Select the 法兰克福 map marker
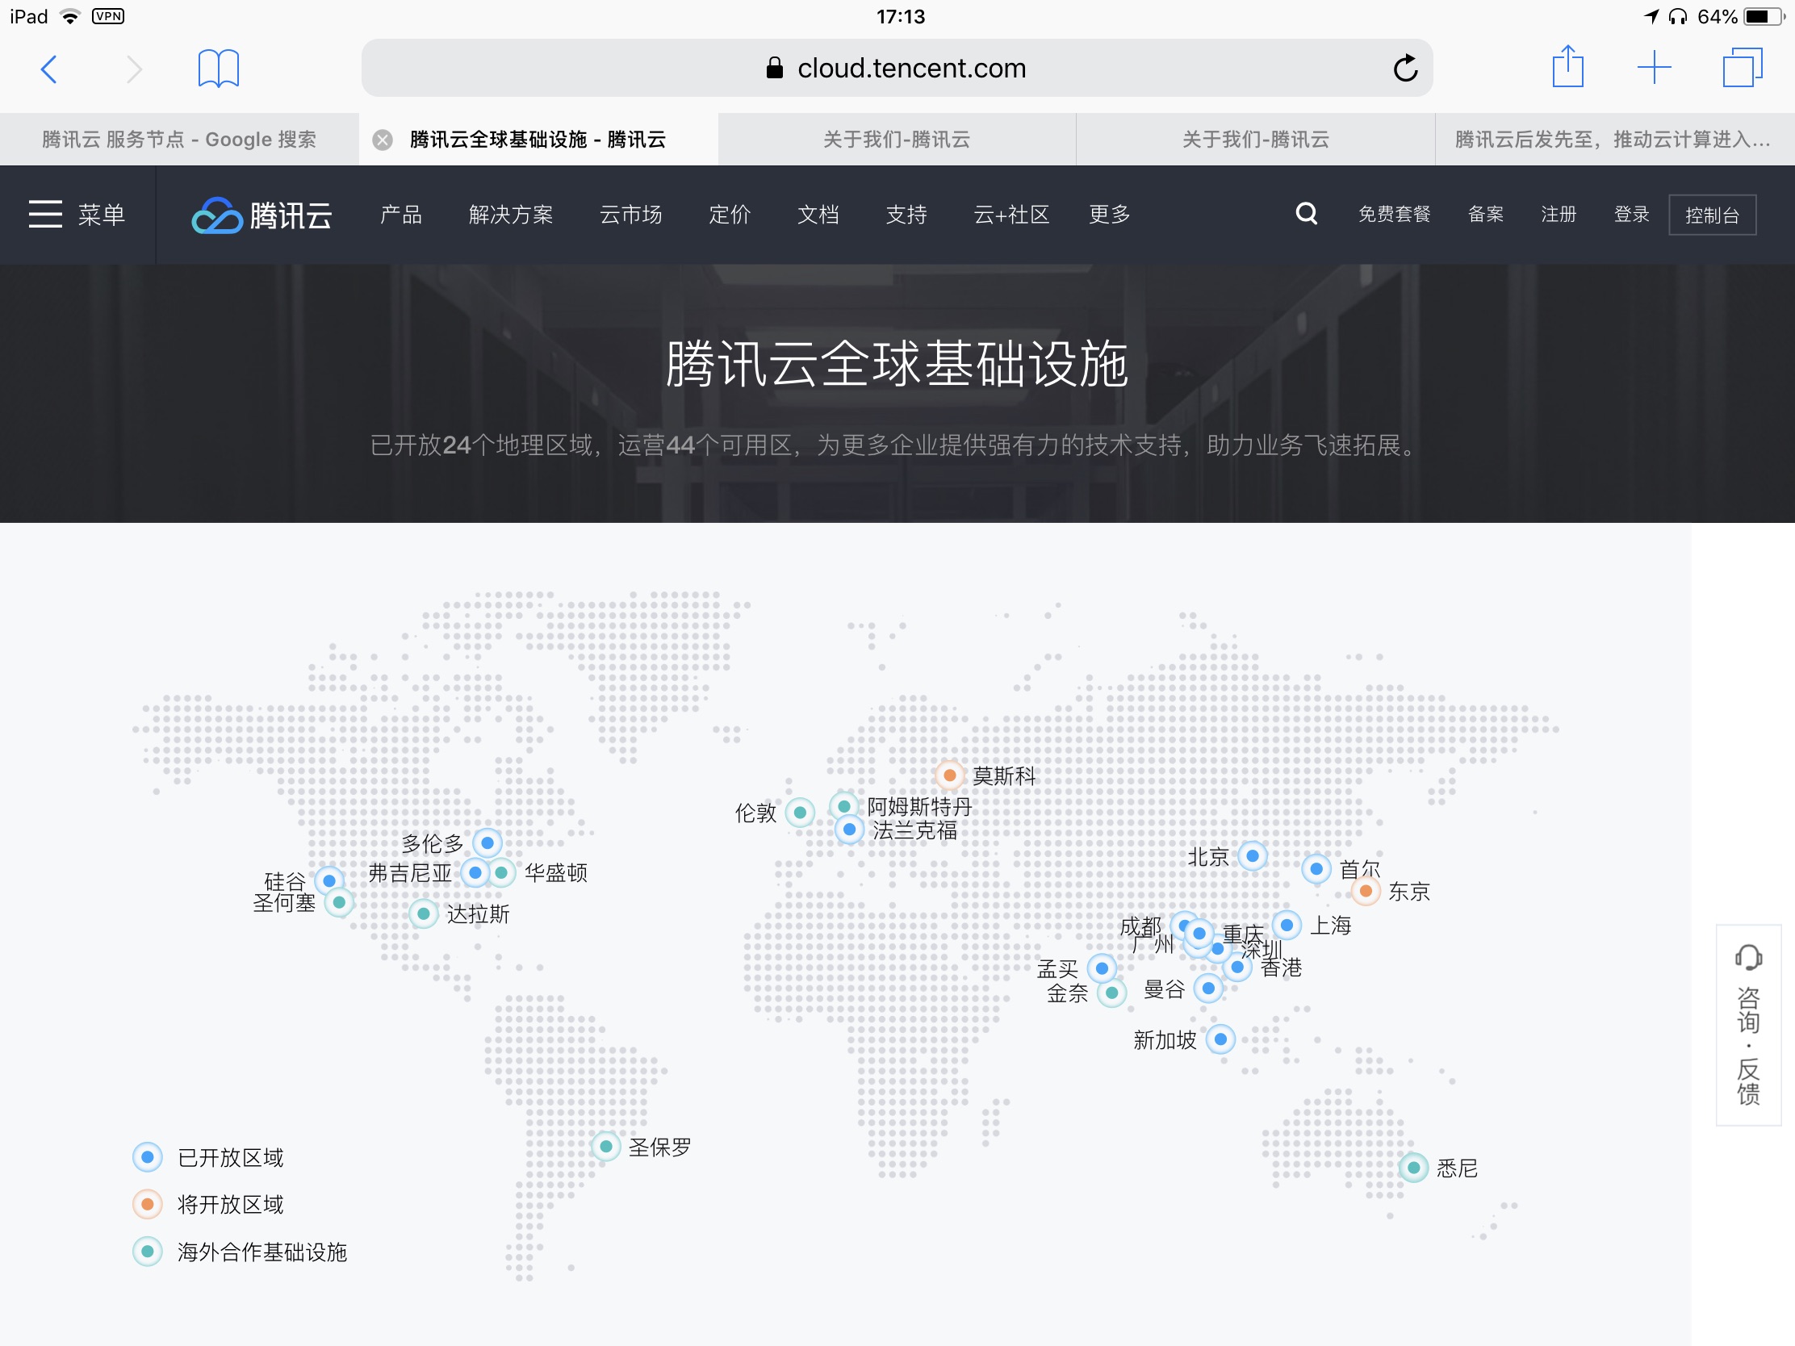The height and width of the screenshot is (1346, 1795). pos(849,830)
